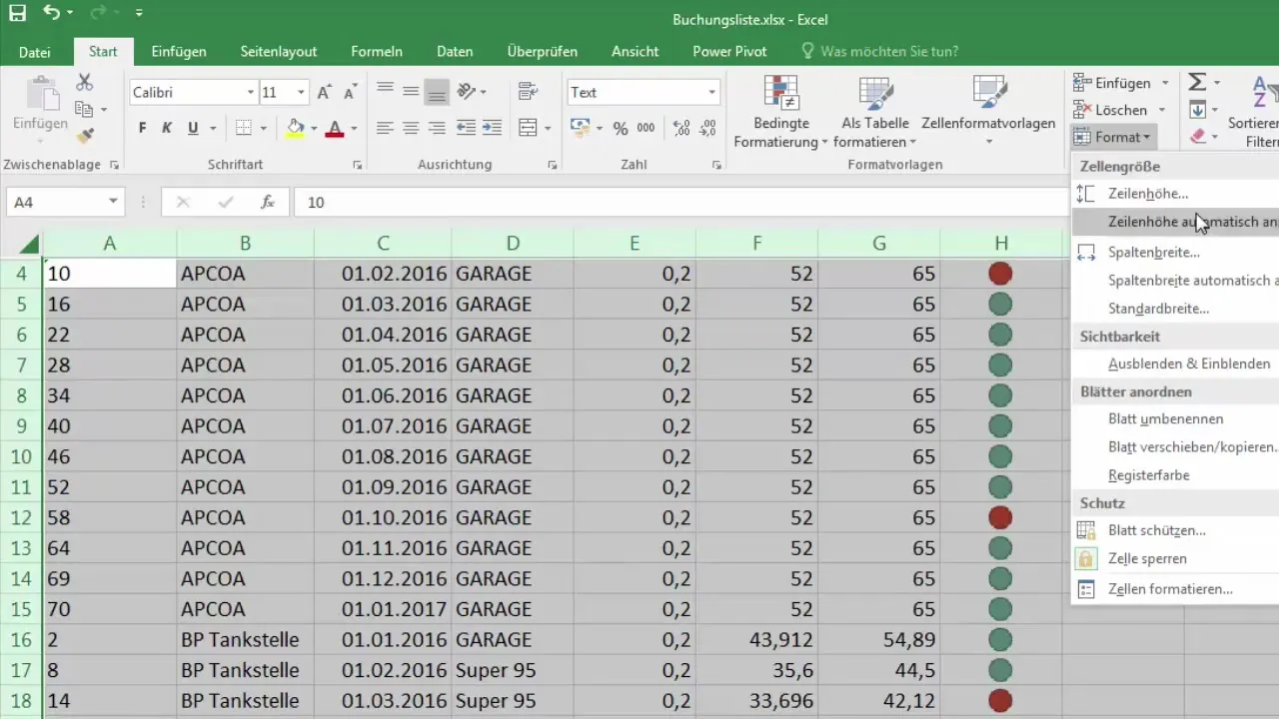Toggle align text left button
This screenshot has width=1279, height=719.
pos(385,128)
